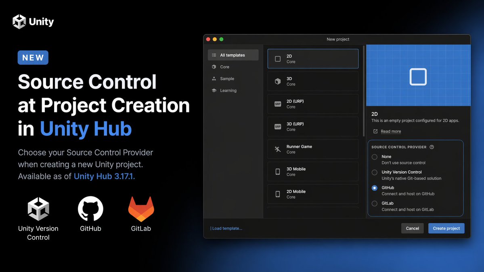Click the Don't use source control text
This screenshot has height=272, width=484.
coord(403,163)
